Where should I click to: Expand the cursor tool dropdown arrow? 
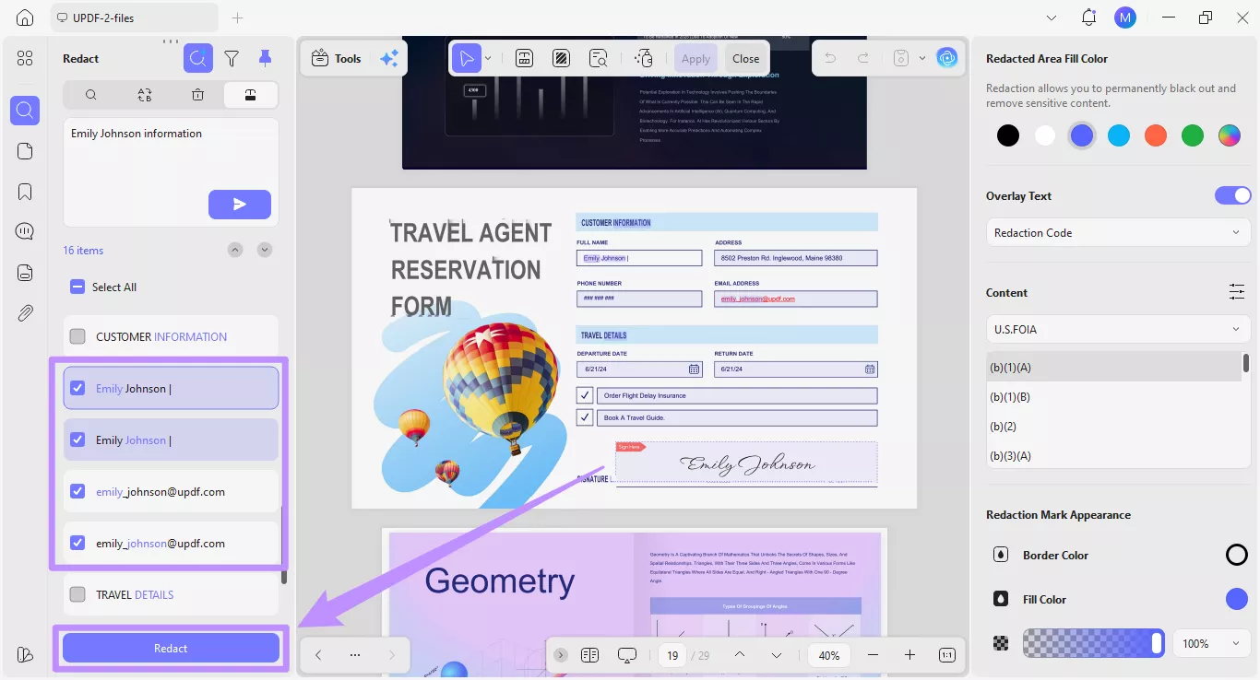[488, 58]
